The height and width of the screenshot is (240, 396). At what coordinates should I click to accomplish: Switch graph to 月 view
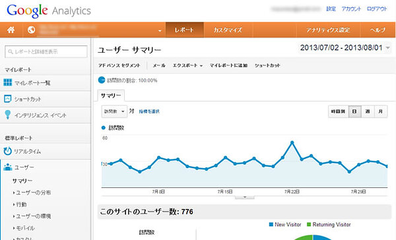point(380,111)
